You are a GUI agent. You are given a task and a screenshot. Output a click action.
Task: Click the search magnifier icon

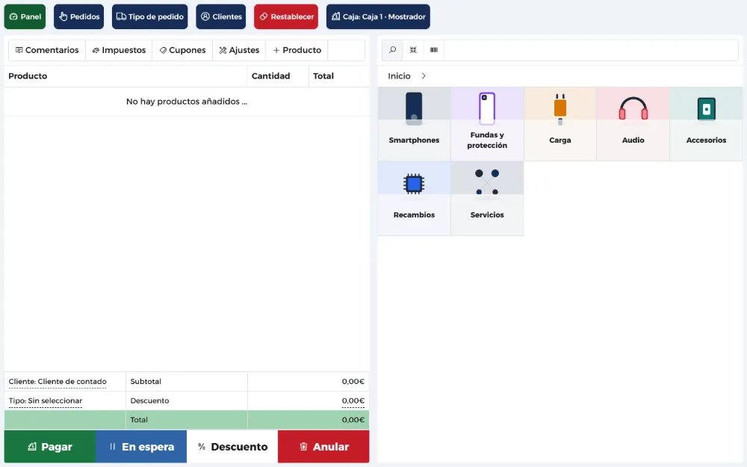[393, 50]
